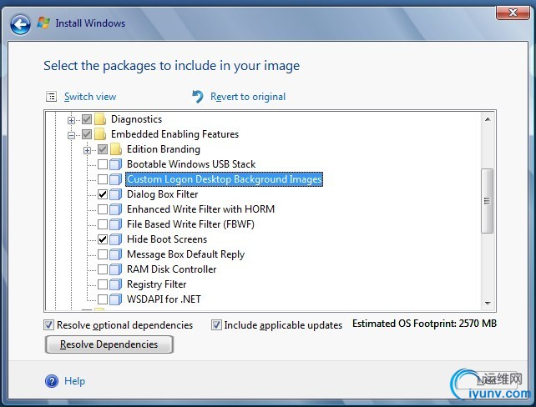536x407 pixels.
Task: Click the RAM Disk Controller package icon
Action: coord(116,269)
